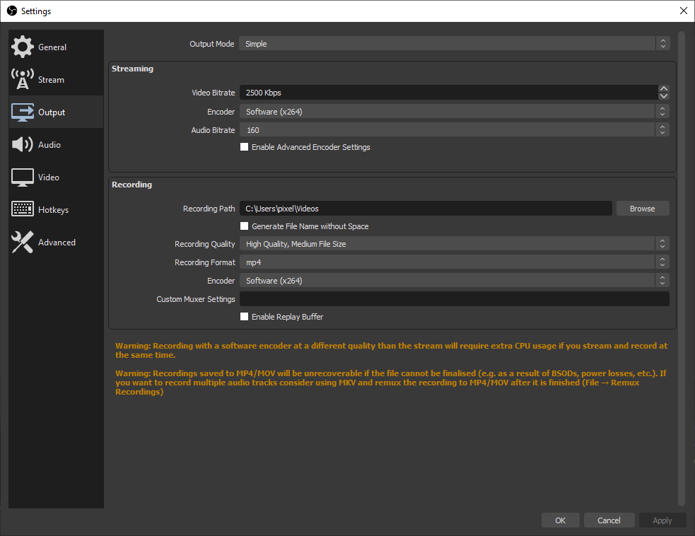
Task: Click the Stream antenna icon
Action: pyautogui.click(x=22, y=79)
